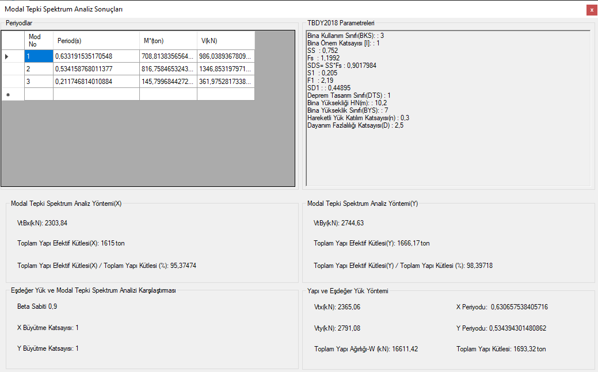This screenshot has width=598, height=372.
Task: Click the new-row asterisk row header
Action: (x=13, y=94)
